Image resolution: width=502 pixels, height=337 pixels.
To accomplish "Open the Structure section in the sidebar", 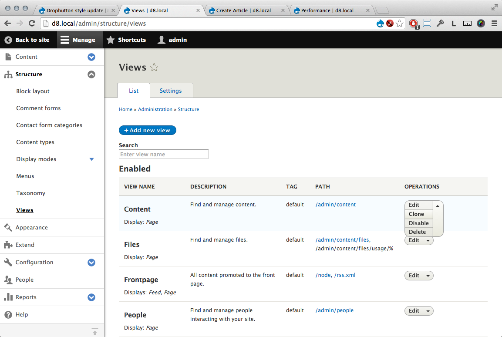I will [28, 74].
